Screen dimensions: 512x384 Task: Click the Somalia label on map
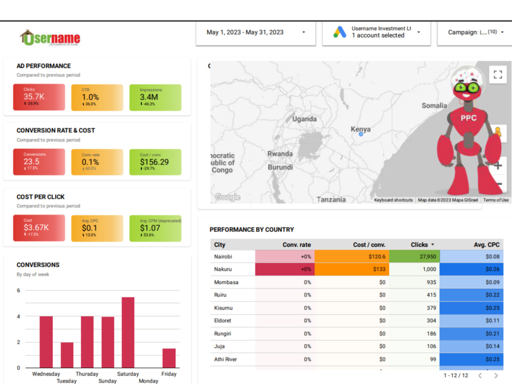pos(434,105)
